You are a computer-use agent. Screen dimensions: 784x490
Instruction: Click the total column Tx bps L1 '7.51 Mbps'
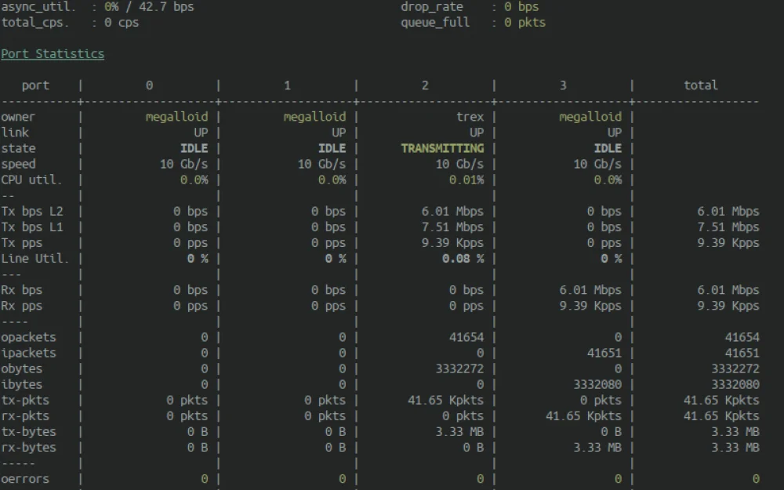pyautogui.click(x=728, y=227)
